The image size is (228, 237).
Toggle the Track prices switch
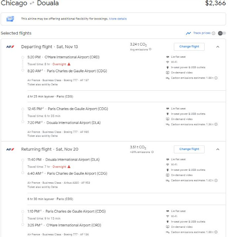click(x=222, y=33)
